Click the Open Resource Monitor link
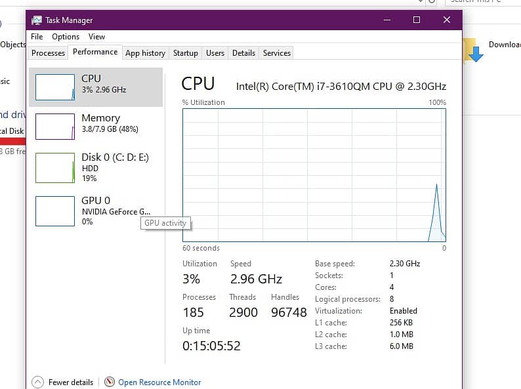The image size is (521, 389). click(x=159, y=382)
